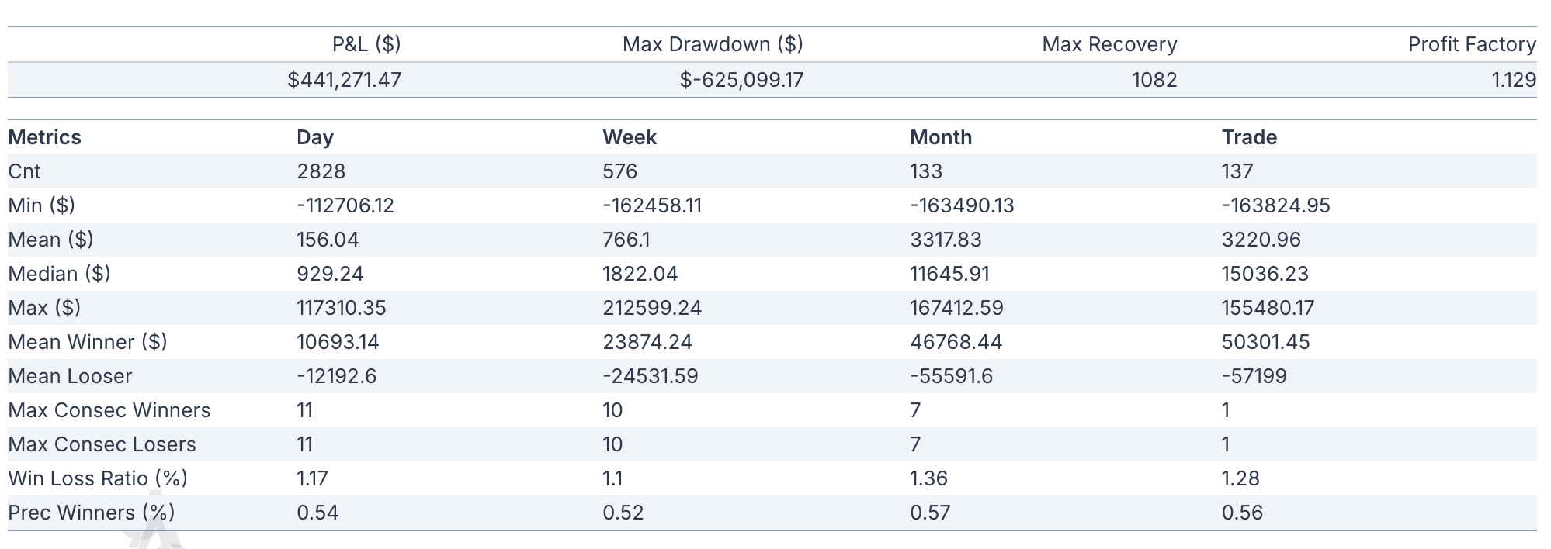This screenshot has width=1551, height=549.
Task: Select the Cnt row label
Action: coord(24,171)
